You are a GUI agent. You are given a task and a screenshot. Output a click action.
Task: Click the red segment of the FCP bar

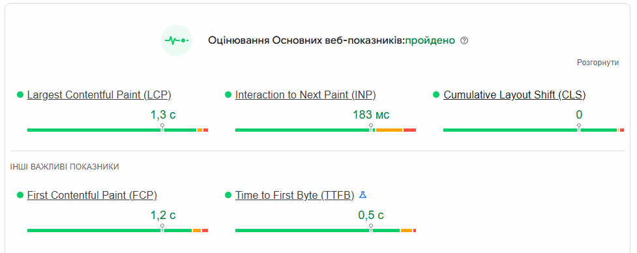click(x=205, y=231)
